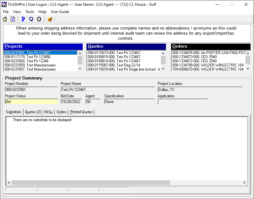Switch to the RFQs tab
This screenshot has width=254, height=199.
[x=49, y=112]
